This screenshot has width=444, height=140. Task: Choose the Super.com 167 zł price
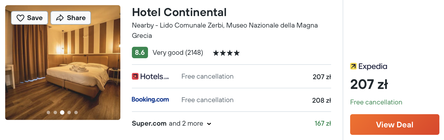[x=323, y=124]
